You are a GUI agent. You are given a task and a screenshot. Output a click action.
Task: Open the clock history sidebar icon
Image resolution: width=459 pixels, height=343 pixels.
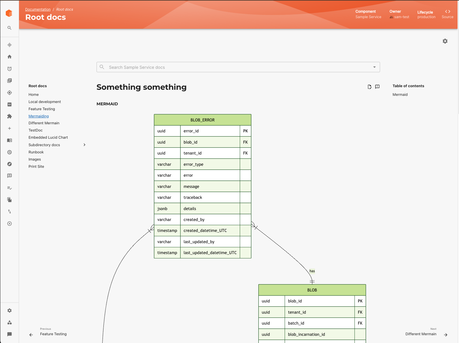click(x=10, y=152)
